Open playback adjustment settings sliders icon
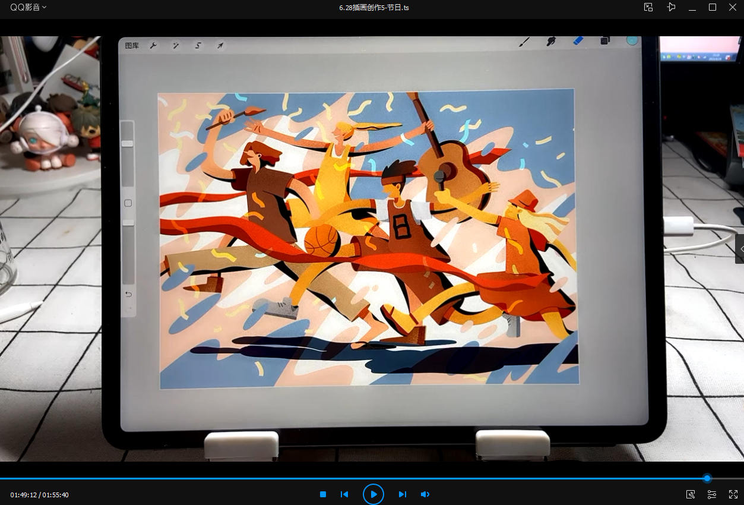This screenshot has width=744, height=505. (x=711, y=494)
